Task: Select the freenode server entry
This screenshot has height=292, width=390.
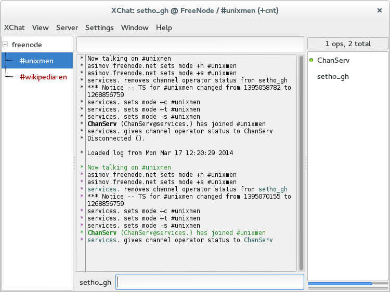Action: 27,45
